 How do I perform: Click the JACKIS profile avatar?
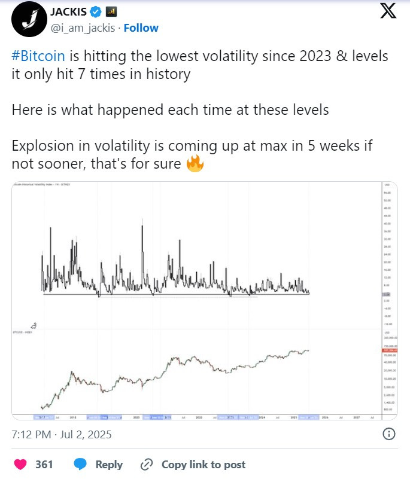[x=29, y=19]
